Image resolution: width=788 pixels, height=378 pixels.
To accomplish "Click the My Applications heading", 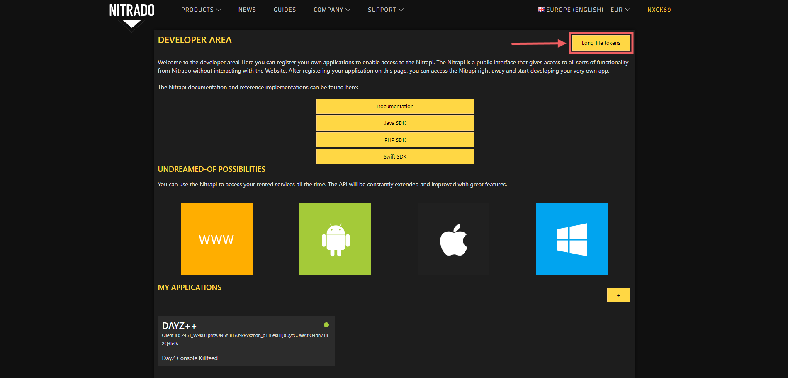I will (190, 288).
